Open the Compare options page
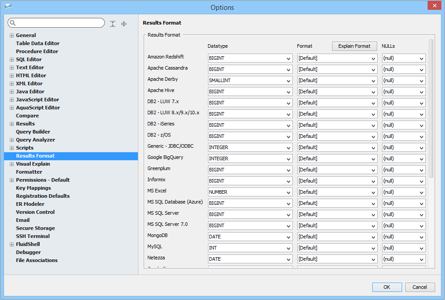445x300 pixels. pyautogui.click(x=27, y=116)
